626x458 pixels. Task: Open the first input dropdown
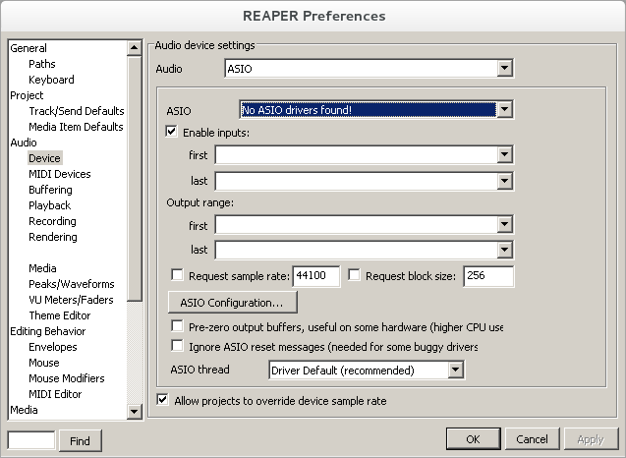(x=364, y=155)
